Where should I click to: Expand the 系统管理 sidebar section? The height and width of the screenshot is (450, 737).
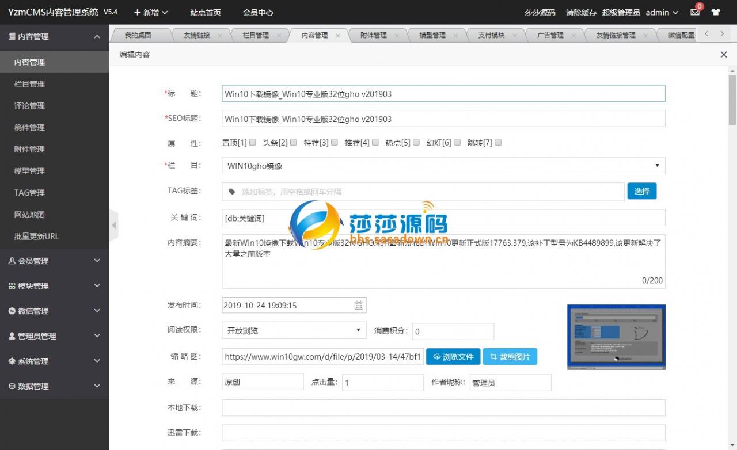54,361
